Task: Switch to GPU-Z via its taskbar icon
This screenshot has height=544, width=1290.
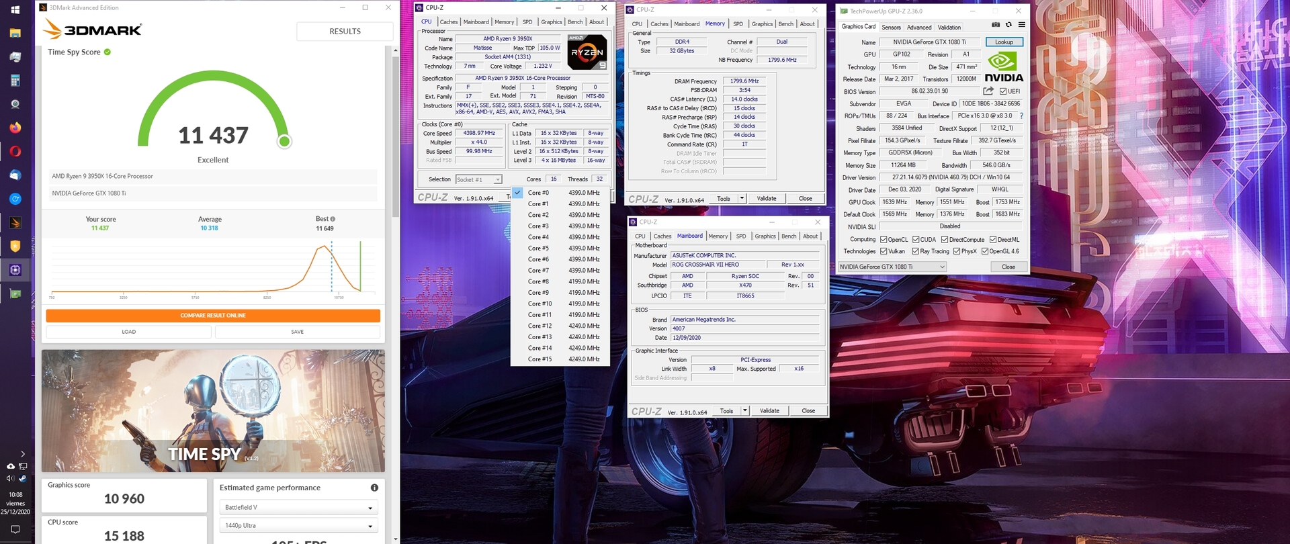Action: tap(15, 293)
